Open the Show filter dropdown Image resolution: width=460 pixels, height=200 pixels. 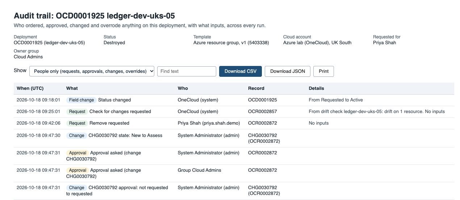click(92, 71)
